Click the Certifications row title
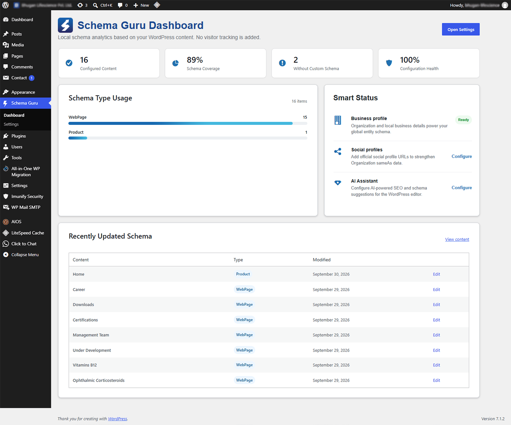 pyautogui.click(x=85, y=320)
